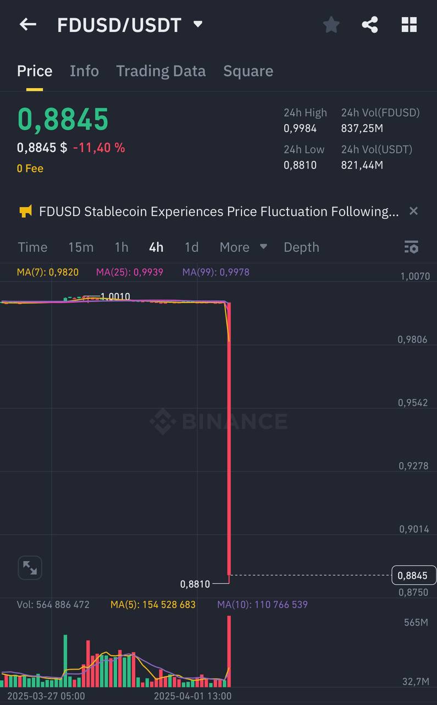
Task: Open the grid layout menu icon
Action: pos(409,24)
